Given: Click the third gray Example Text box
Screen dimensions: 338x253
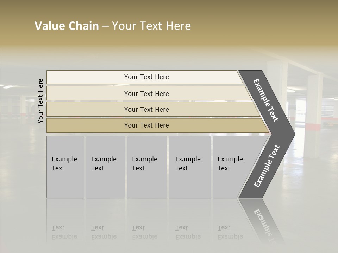Looking at the screenshot, I should [147, 167].
